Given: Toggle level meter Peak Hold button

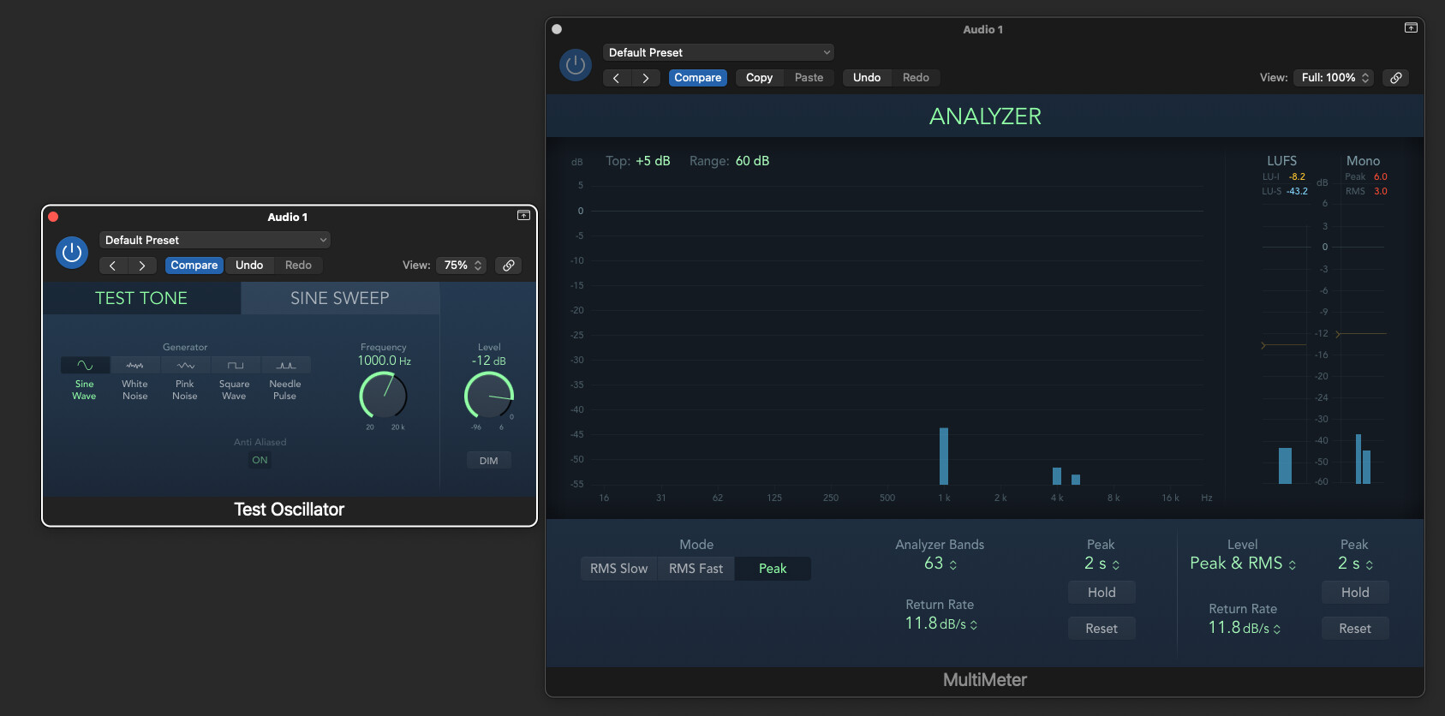Looking at the screenshot, I should pyautogui.click(x=1355, y=593).
